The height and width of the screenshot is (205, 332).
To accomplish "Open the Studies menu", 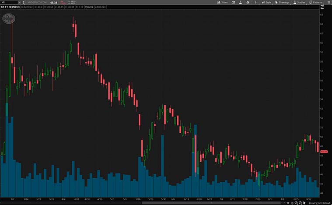I will pos(300,2).
